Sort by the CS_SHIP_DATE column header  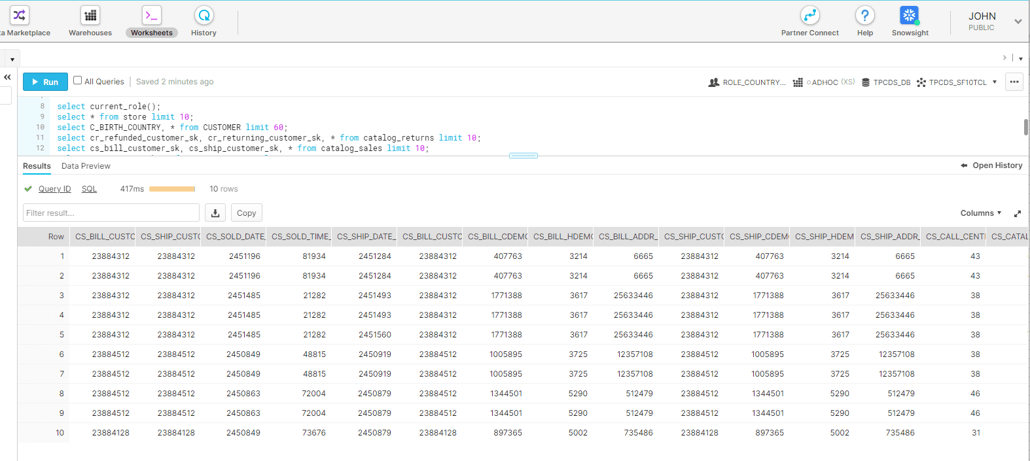(364, 237)
